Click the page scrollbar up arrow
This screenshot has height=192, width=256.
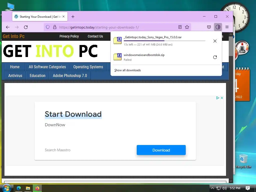tap(231, 34)
